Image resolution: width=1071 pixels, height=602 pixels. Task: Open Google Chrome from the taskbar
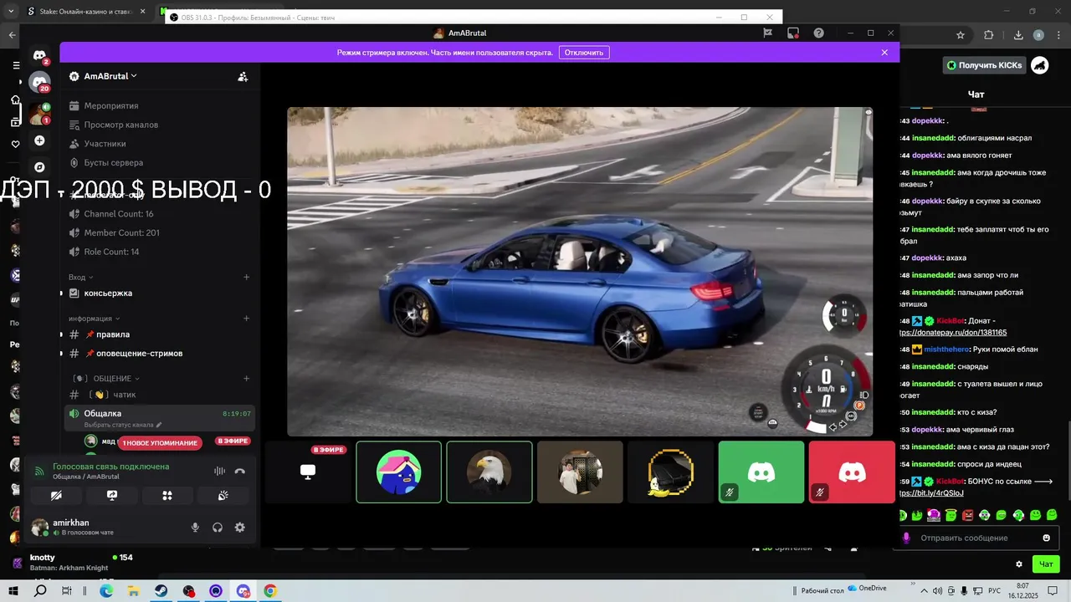pyautogui.click(x=270, y=590)
